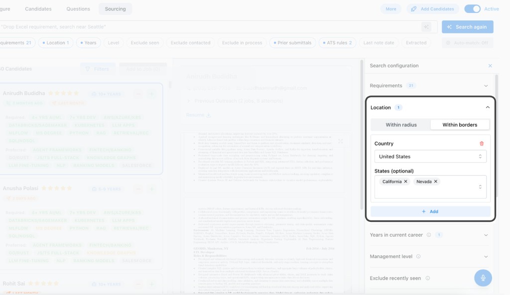Screen dimensions: 510x295
Task: Open the Questions tab
Action: click(78, 9)
